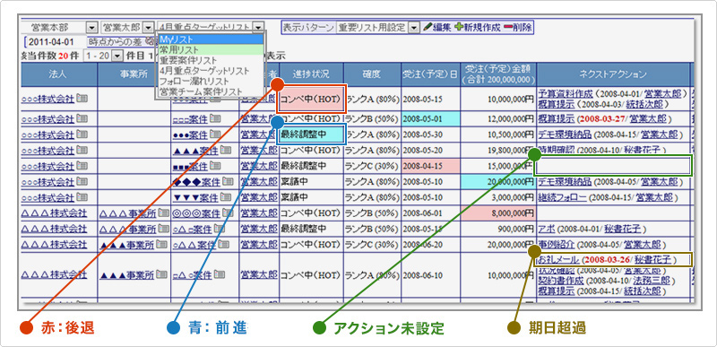This screenshot has height=347, width=717.
Task: Open company card icon in ▲▲▲案件 row
Action: [82, 150]
